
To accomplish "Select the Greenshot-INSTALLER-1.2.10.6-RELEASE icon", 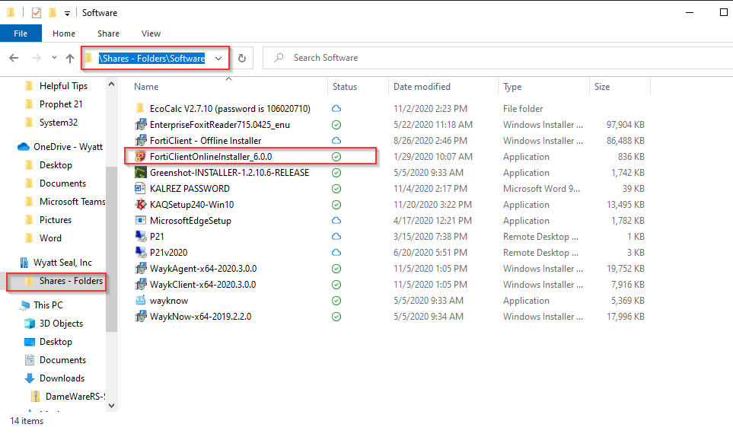I will pyautogui.click(x=140, y=173).
